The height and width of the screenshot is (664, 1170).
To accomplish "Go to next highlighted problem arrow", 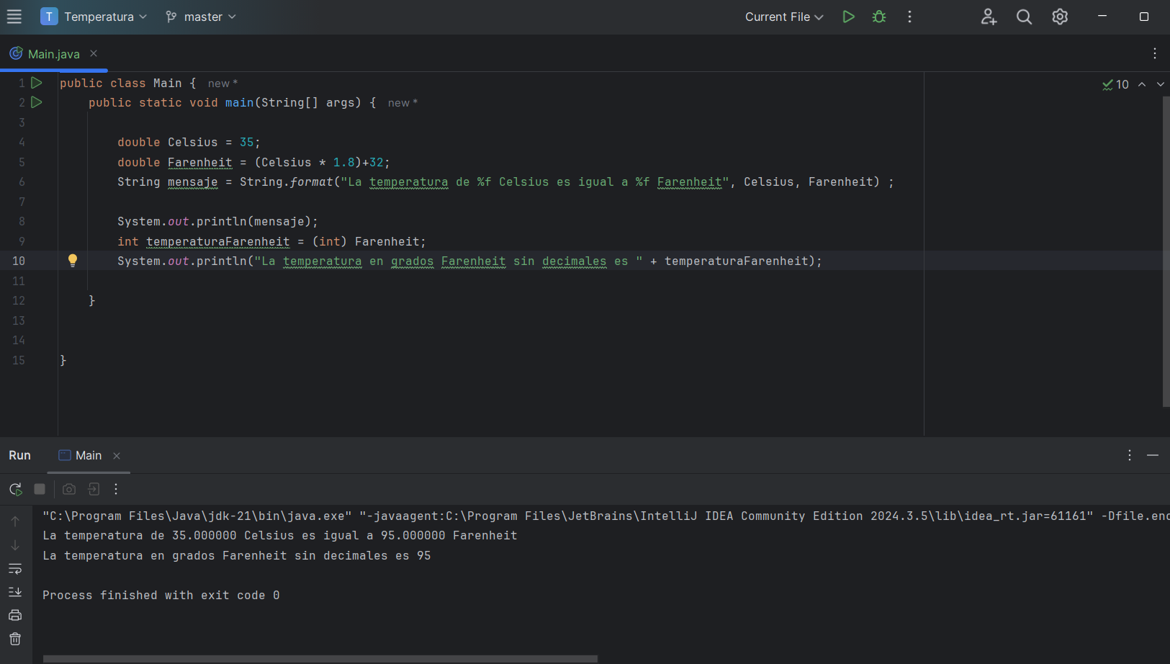I will 1161,84.
